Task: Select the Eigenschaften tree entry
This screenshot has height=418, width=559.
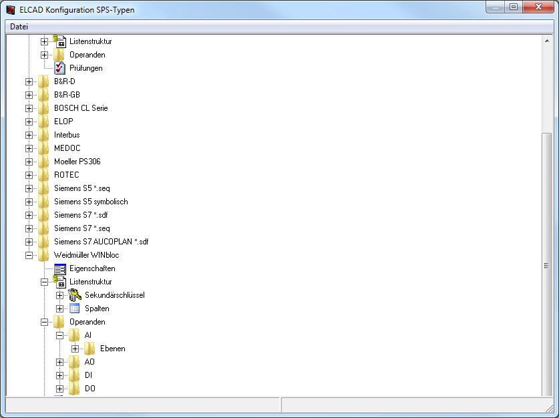Action: pyautogui.click(x=92, y=268)
